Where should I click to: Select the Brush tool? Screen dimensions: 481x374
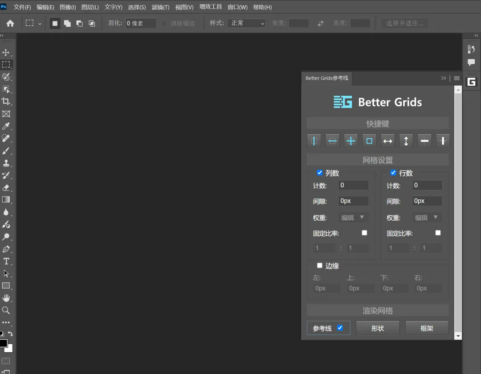point(6,151)
